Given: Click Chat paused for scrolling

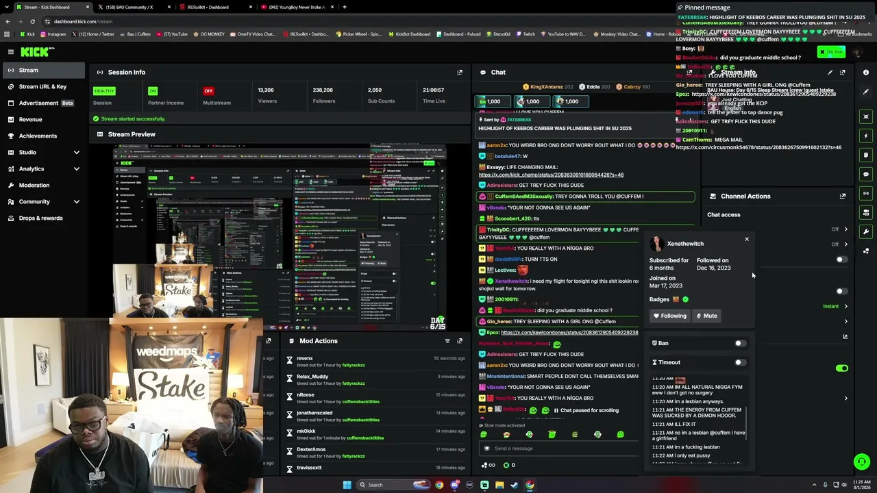Looking at the screenshot, I should (x=586, y=410).
